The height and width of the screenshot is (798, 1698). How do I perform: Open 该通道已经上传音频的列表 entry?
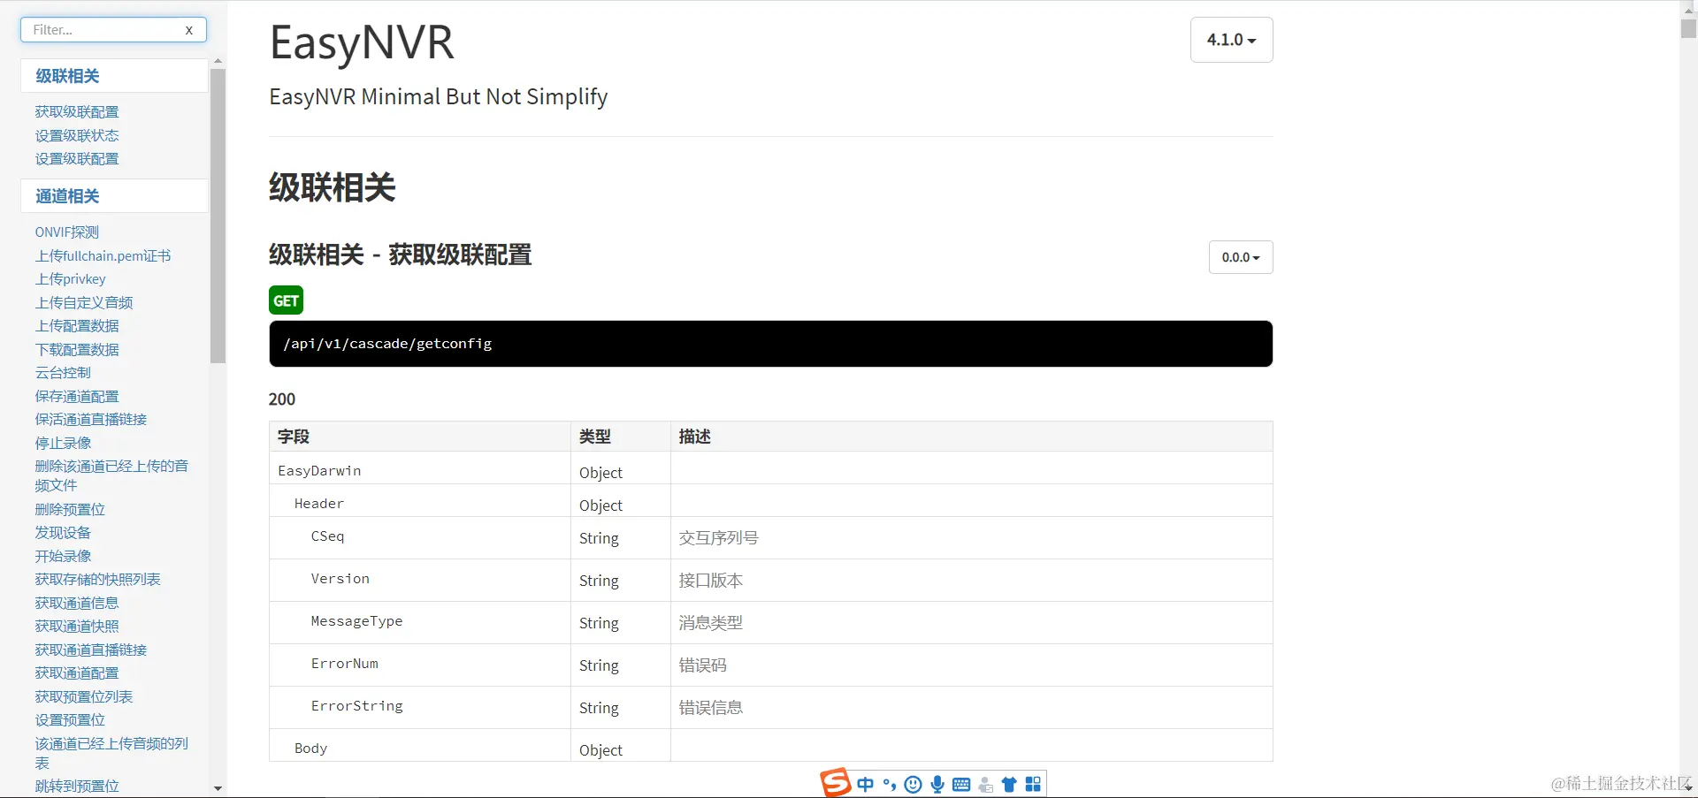111,753
